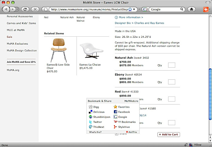Add to Favorites star icon

click(x=115, y=107)
